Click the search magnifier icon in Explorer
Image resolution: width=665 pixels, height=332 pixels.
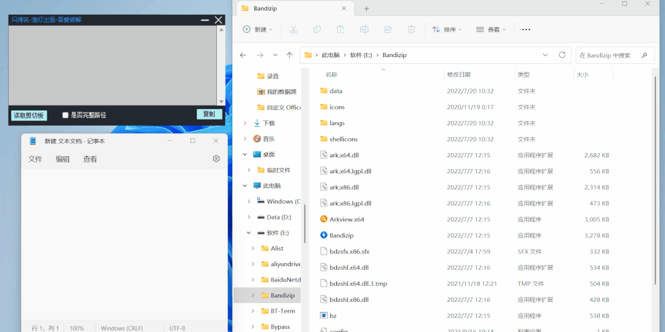pyautogui.click(x=645, y=55)
